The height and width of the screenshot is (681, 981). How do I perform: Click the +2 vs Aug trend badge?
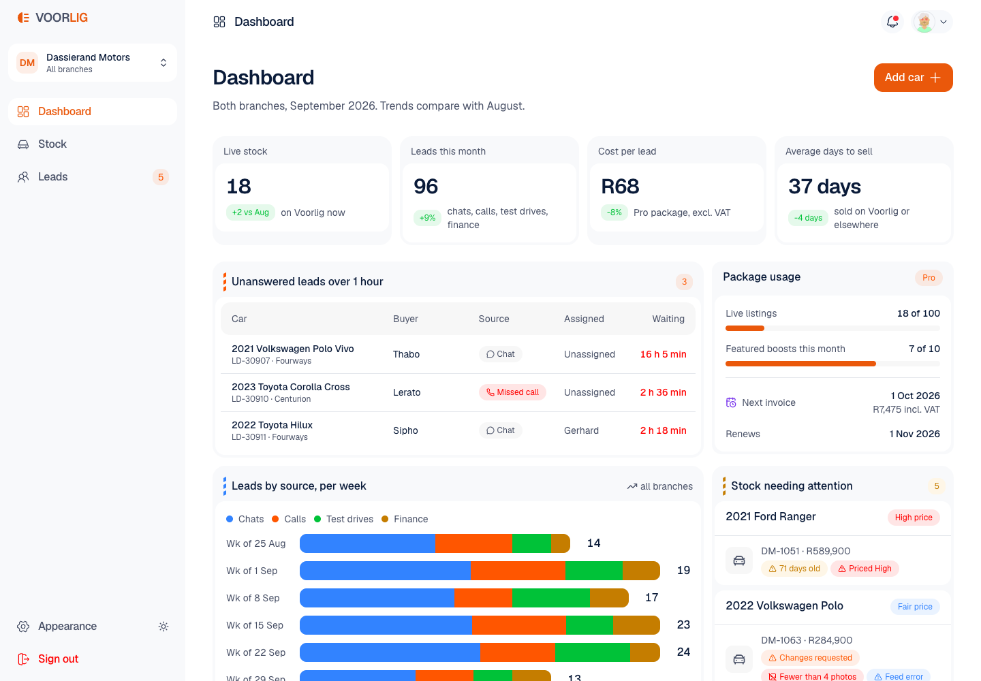pos(251,212)
